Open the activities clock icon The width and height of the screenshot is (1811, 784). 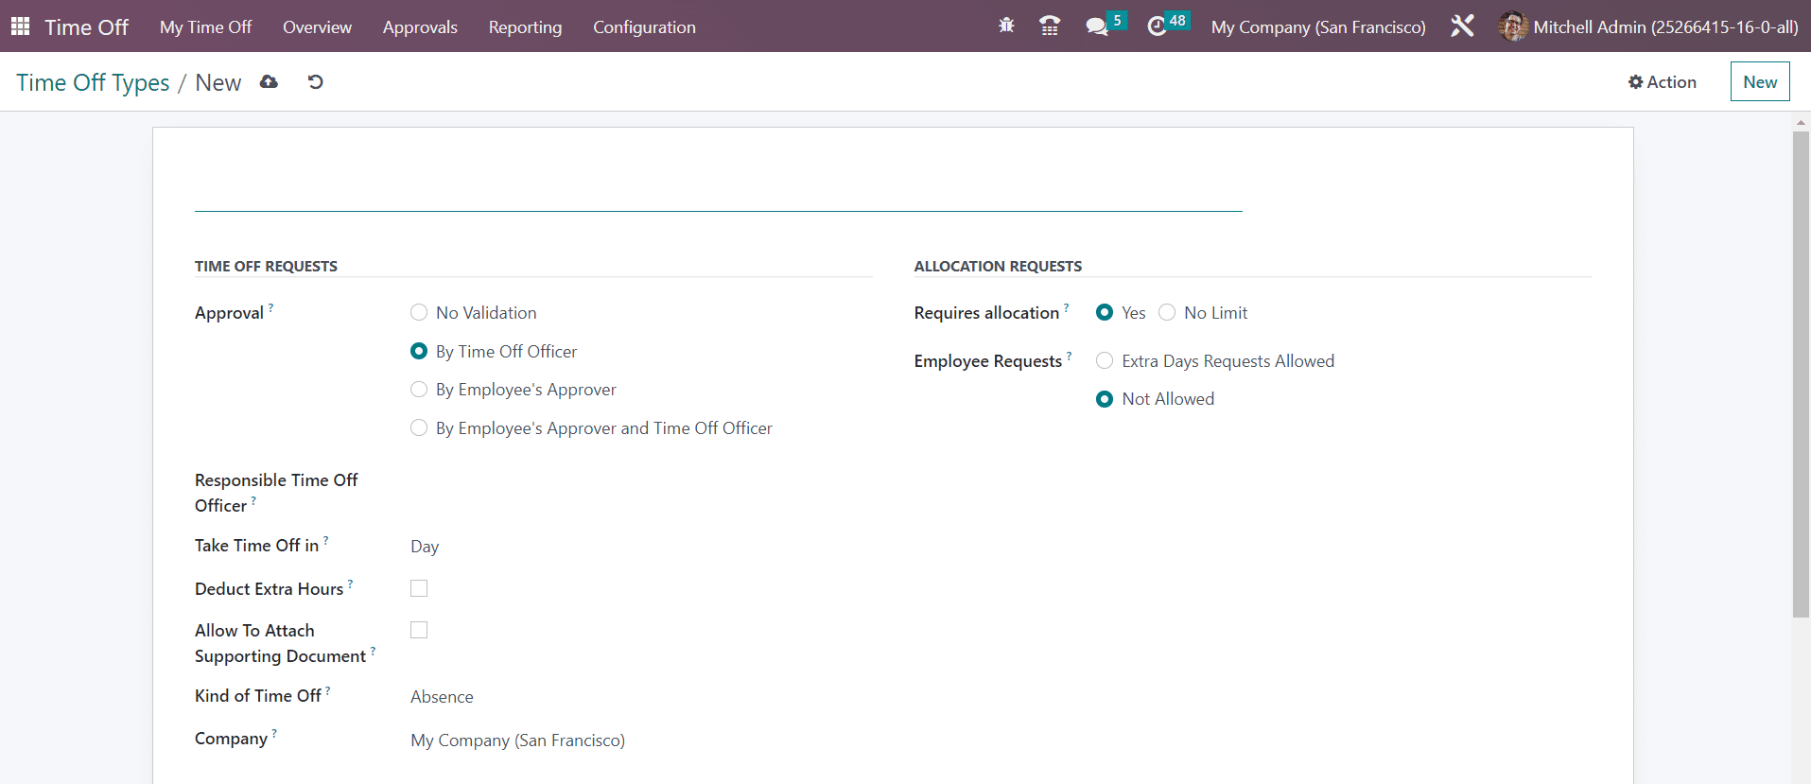tap(1157, 26)
